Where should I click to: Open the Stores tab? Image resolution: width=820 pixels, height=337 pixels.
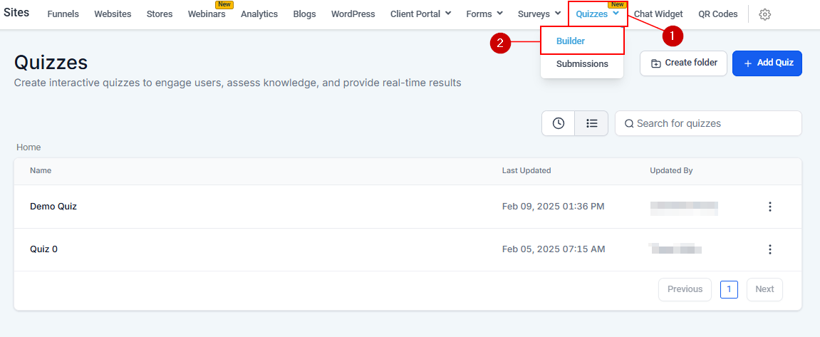(x=160, y=14)
